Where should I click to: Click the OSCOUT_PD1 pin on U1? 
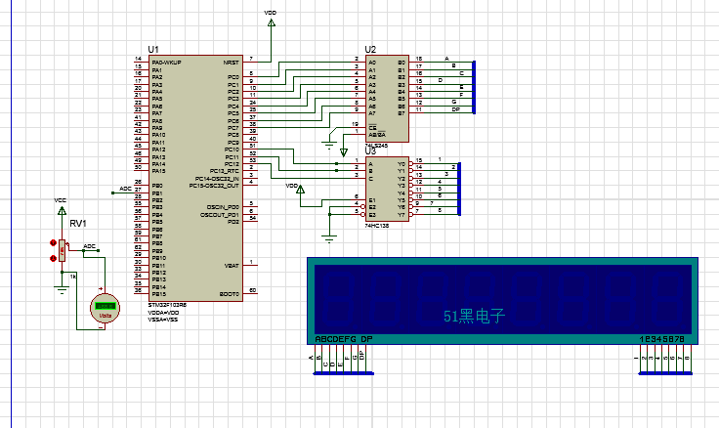[x=250, y=214]
